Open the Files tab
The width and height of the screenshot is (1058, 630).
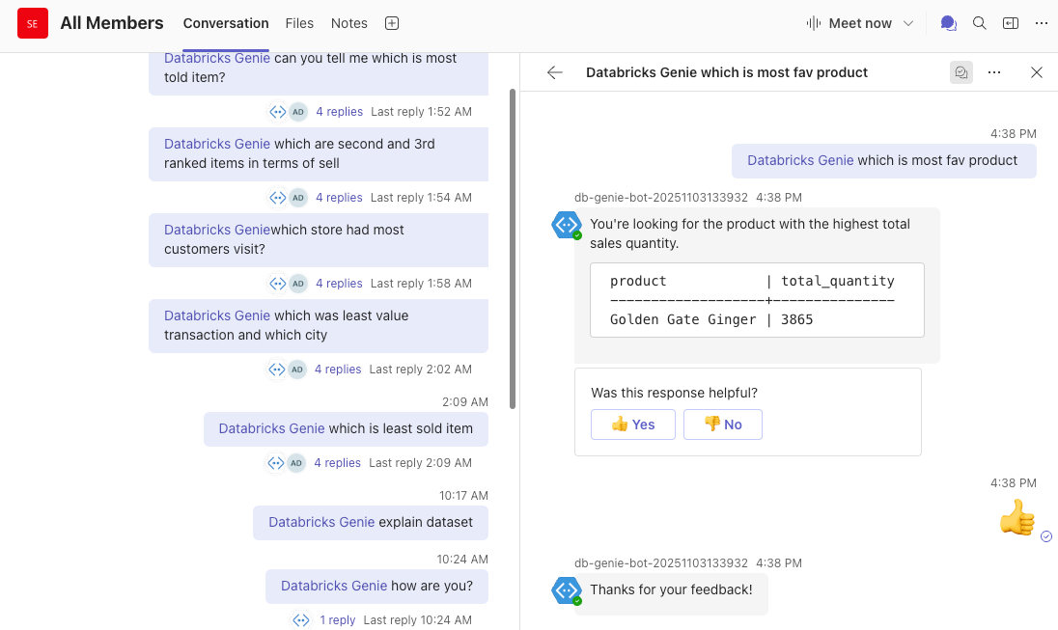coord(299,23)
